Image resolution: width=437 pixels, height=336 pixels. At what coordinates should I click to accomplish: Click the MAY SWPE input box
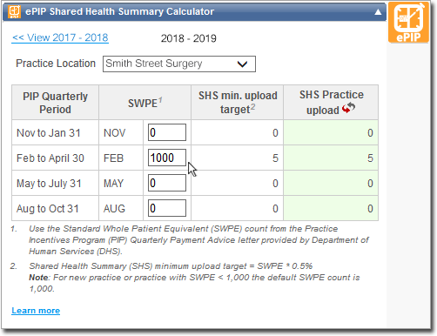pos(167,183)
